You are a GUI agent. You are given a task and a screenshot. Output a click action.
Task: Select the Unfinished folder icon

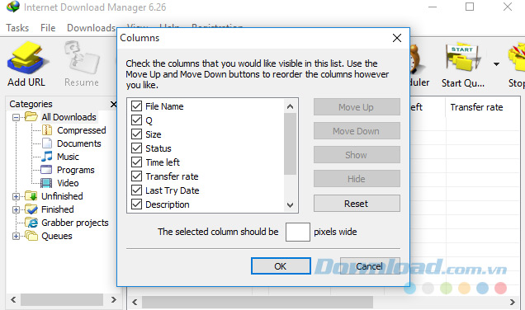pyautogui.click(x=31, y=196)
